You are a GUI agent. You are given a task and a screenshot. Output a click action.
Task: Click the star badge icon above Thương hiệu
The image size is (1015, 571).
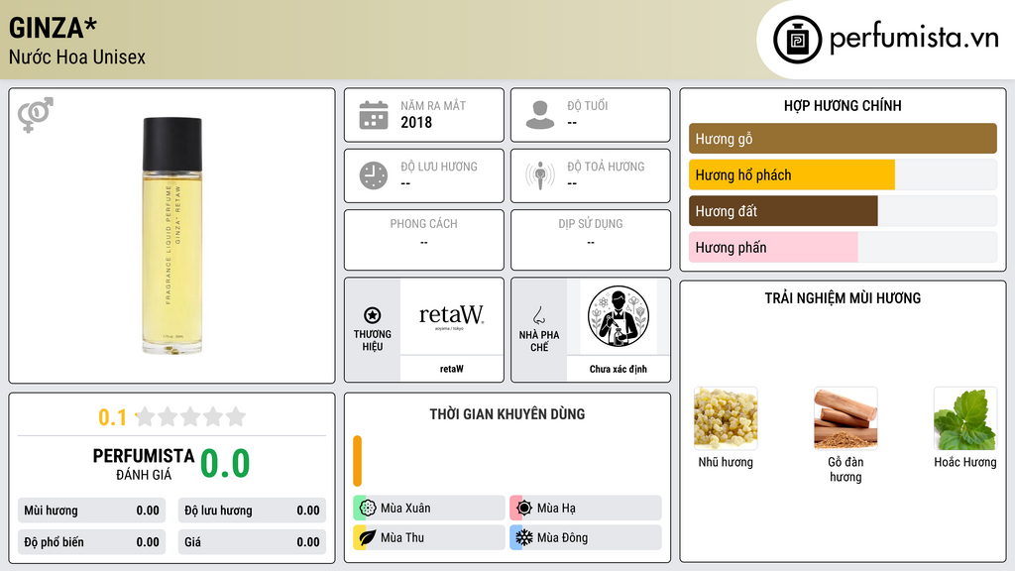(x=373, y=315)
